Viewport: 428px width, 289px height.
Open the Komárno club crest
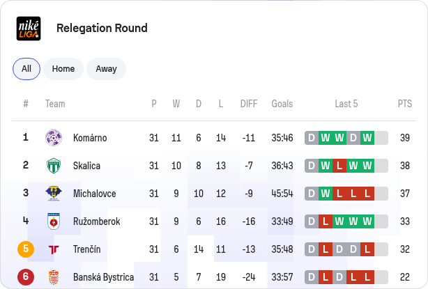coord(54,138)
